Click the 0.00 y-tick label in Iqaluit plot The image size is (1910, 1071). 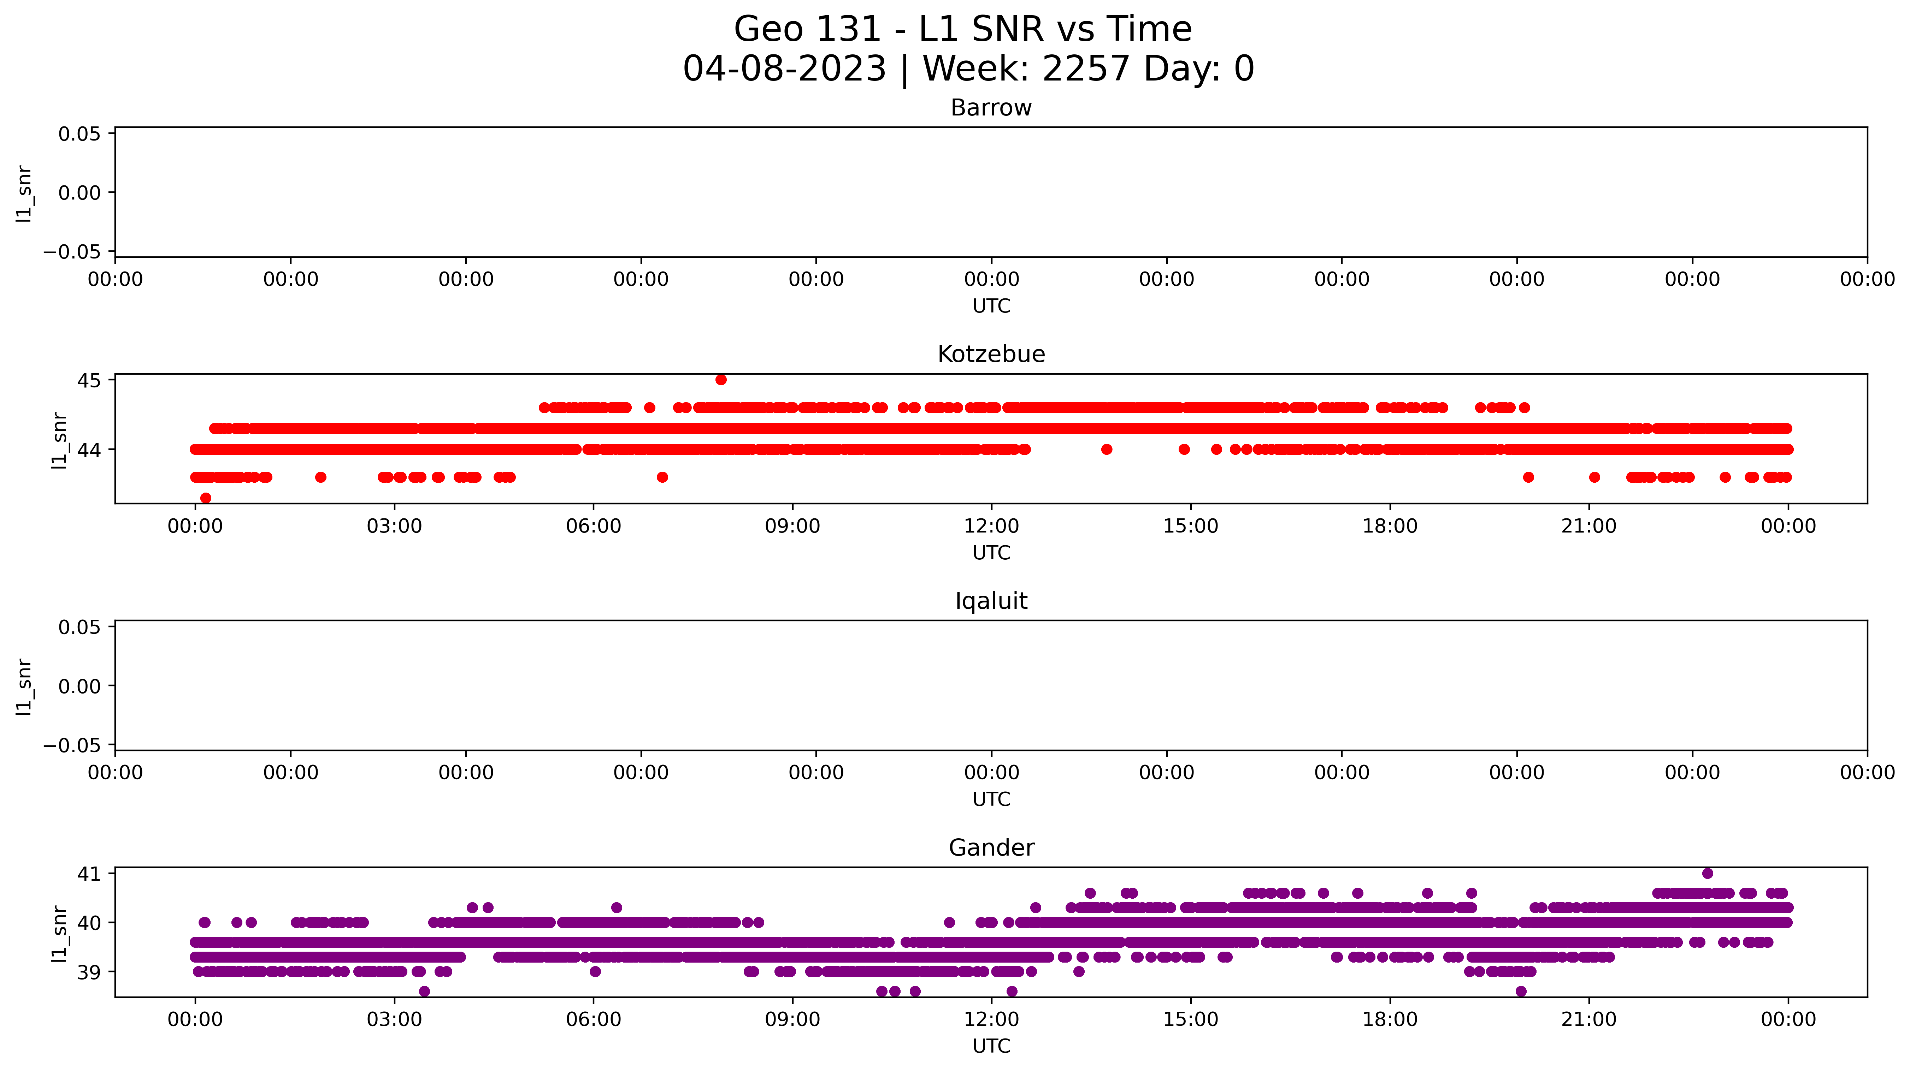(79, 686)
